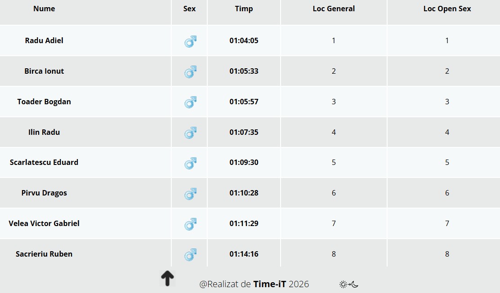The image size is (500, 293).
Task: Click the time 01:05:33 cell
Action: pyautogui.click(x=244, y=71)
